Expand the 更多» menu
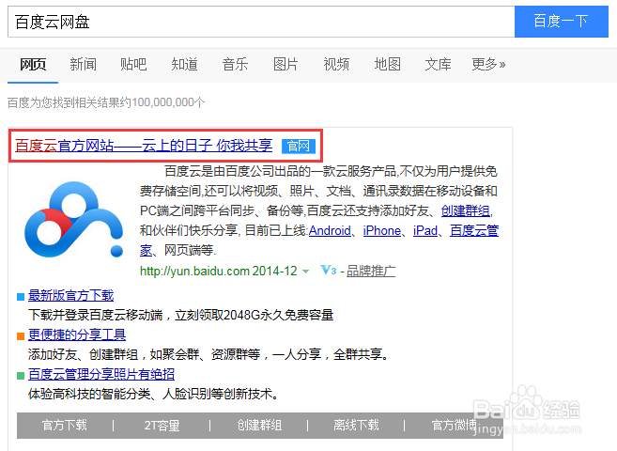This screenshot has width=617, height=451. tap(488, 64)
